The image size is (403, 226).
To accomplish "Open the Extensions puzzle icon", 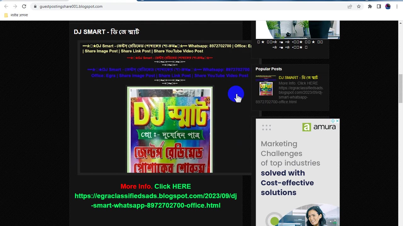I will (370, 6).
